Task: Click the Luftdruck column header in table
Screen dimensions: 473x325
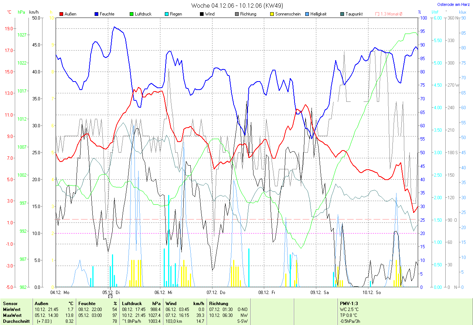Action: tap(131, 304)
